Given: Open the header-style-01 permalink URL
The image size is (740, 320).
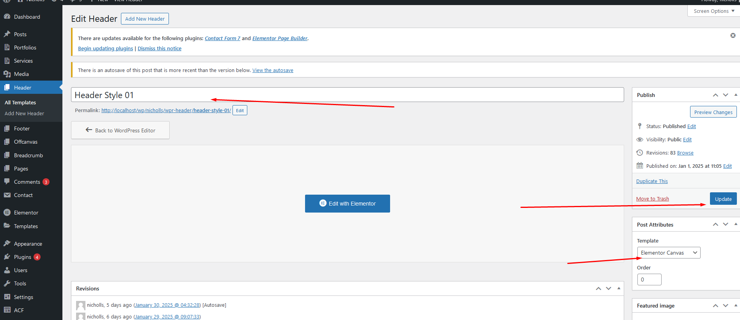Looking at the screenshot, I should (x=166, y=111).
